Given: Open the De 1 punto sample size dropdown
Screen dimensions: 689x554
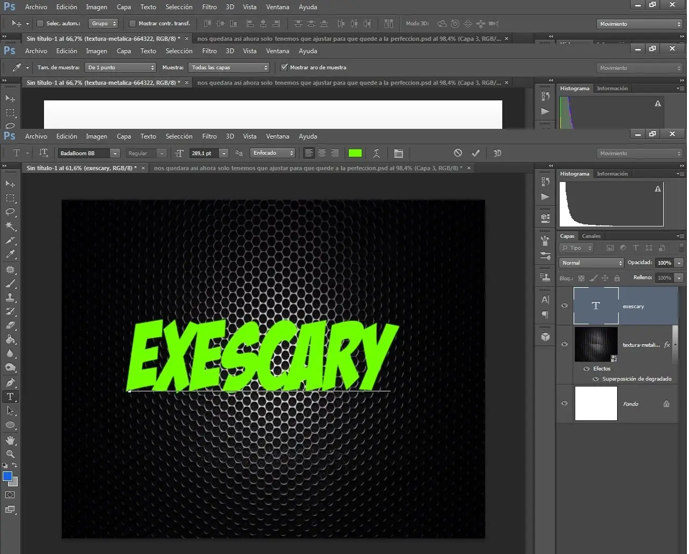Looking at the screenshot, I should point(121,68).
